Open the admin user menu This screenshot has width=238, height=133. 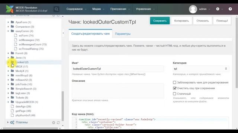click(x=205, y=9)
